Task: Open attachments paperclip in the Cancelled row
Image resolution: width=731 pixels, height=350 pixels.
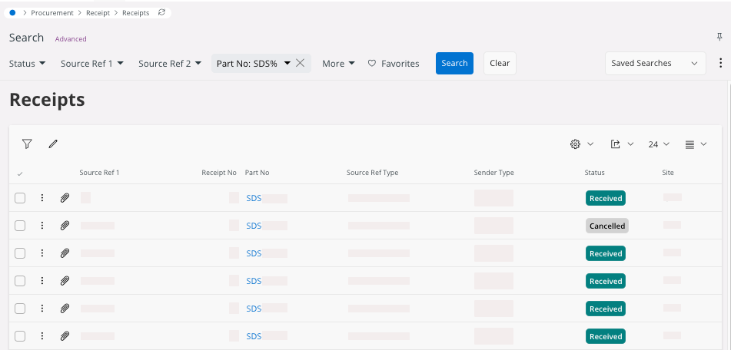Action: point(65,226)
